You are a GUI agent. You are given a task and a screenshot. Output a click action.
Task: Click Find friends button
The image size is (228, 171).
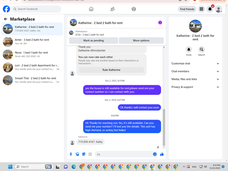187,9
